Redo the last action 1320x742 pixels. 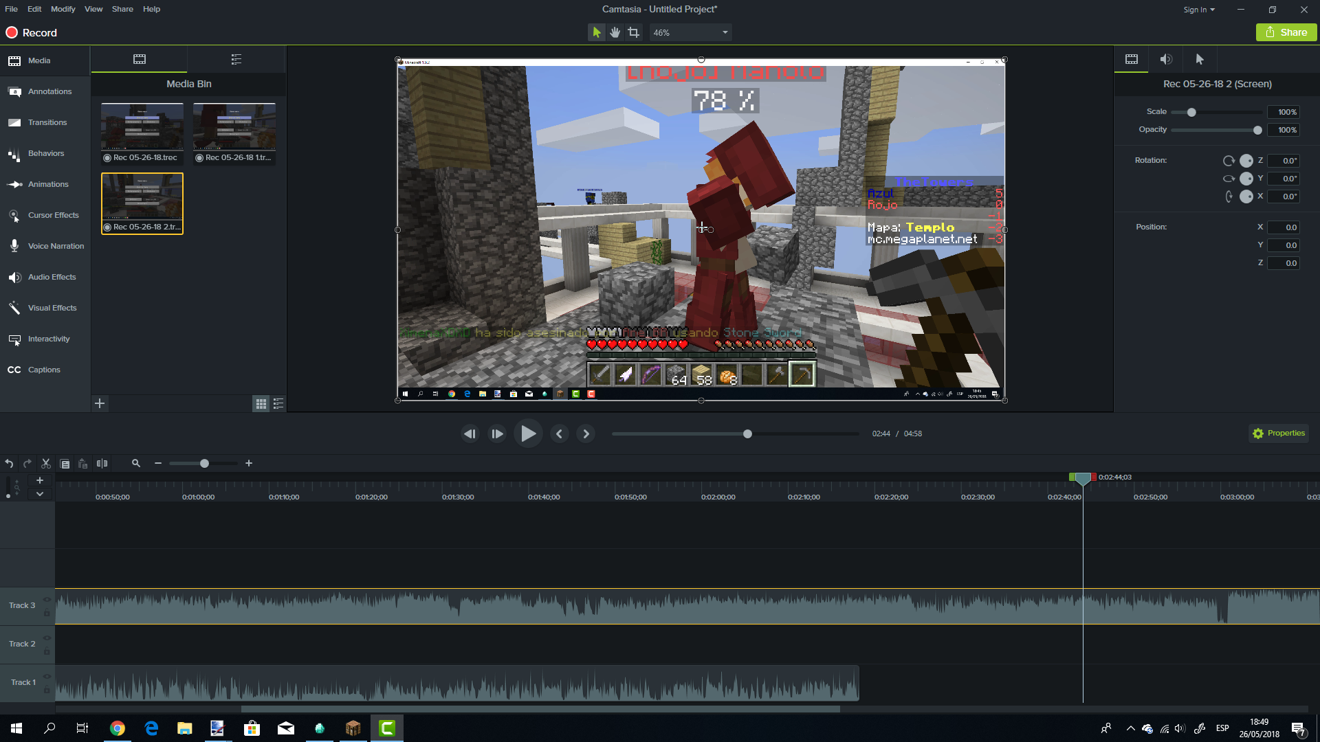click(27, 464)
